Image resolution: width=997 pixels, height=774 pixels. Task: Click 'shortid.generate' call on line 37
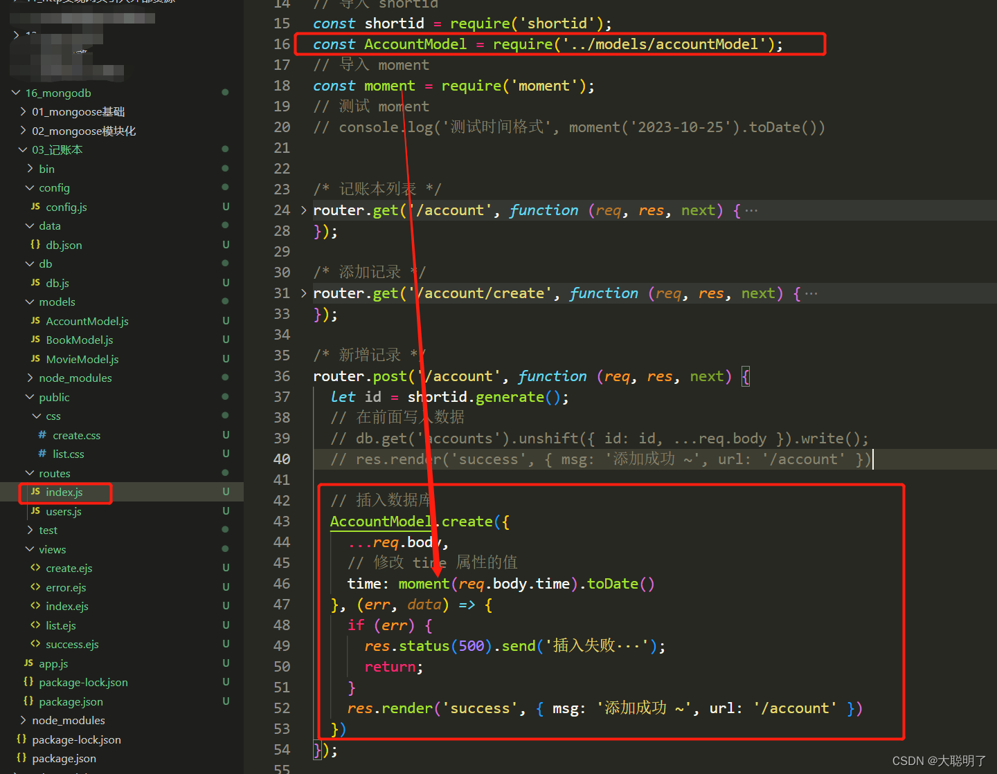point(476,397)
